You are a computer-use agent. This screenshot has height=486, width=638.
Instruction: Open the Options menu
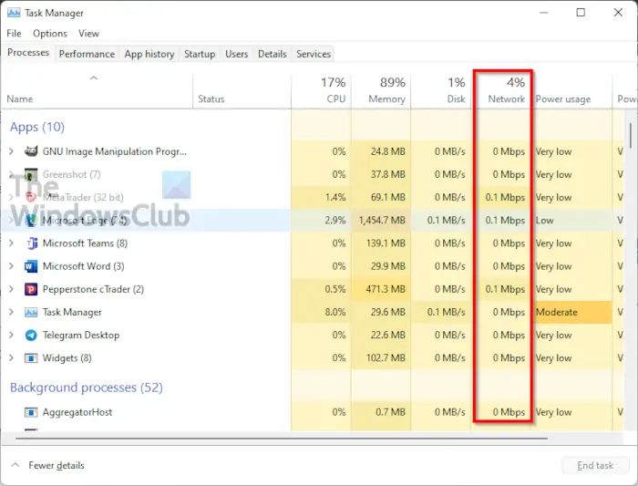pyautogui.click(x=50, y=34)
